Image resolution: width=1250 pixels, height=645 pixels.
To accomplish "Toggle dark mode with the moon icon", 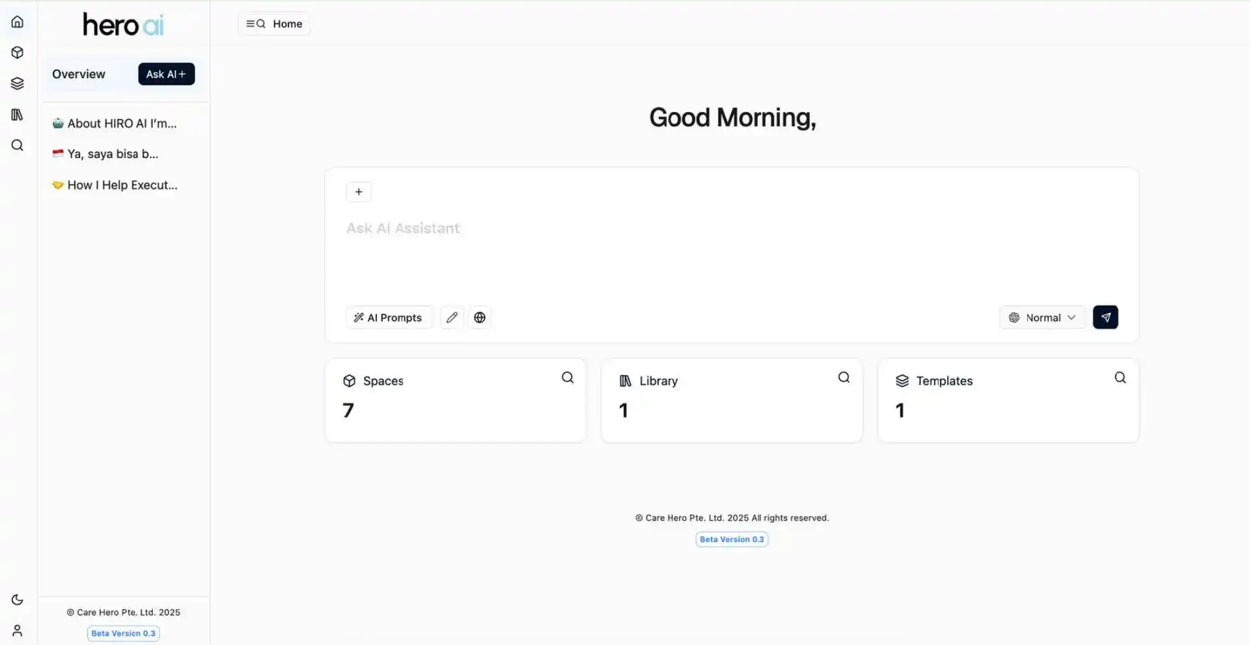I will point(18,599).
